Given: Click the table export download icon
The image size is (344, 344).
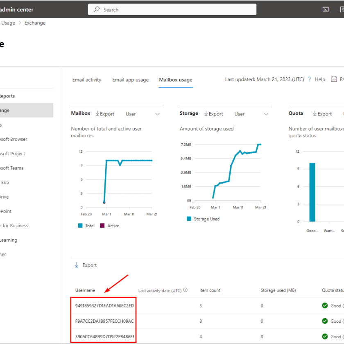Looking at the screenshot, I should point(77,265).
